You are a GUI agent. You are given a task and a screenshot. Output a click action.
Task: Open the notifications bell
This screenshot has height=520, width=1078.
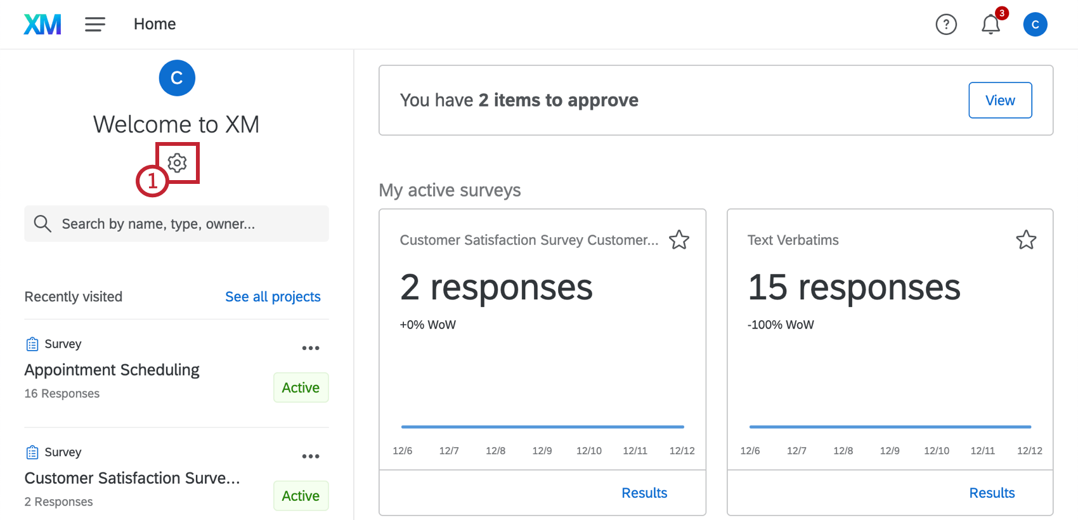990,25
